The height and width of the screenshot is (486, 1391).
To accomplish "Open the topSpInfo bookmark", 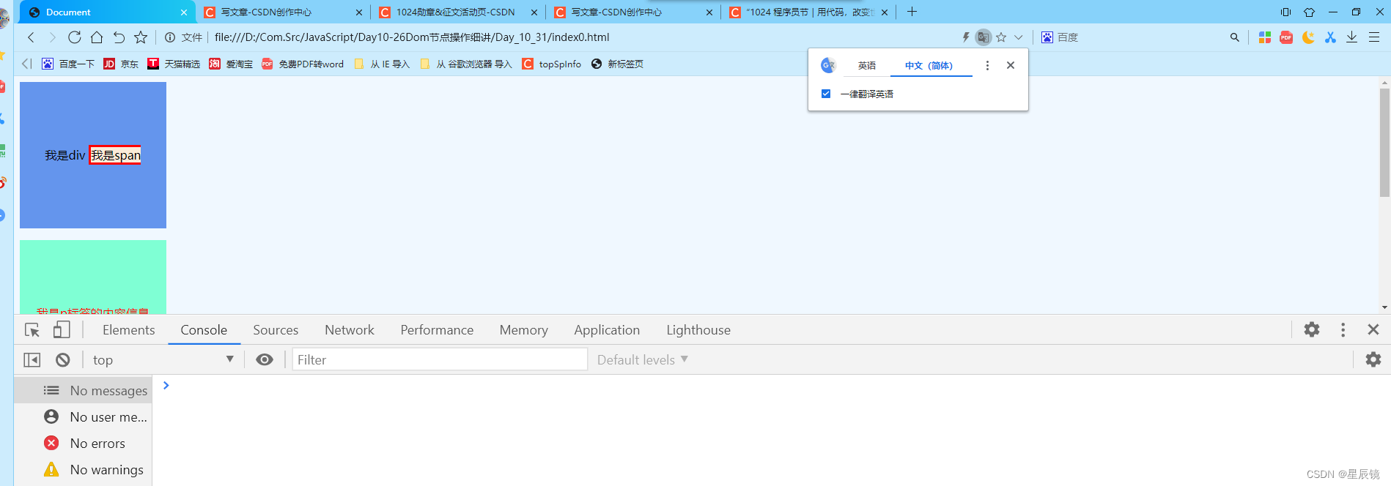I will 551,64.
